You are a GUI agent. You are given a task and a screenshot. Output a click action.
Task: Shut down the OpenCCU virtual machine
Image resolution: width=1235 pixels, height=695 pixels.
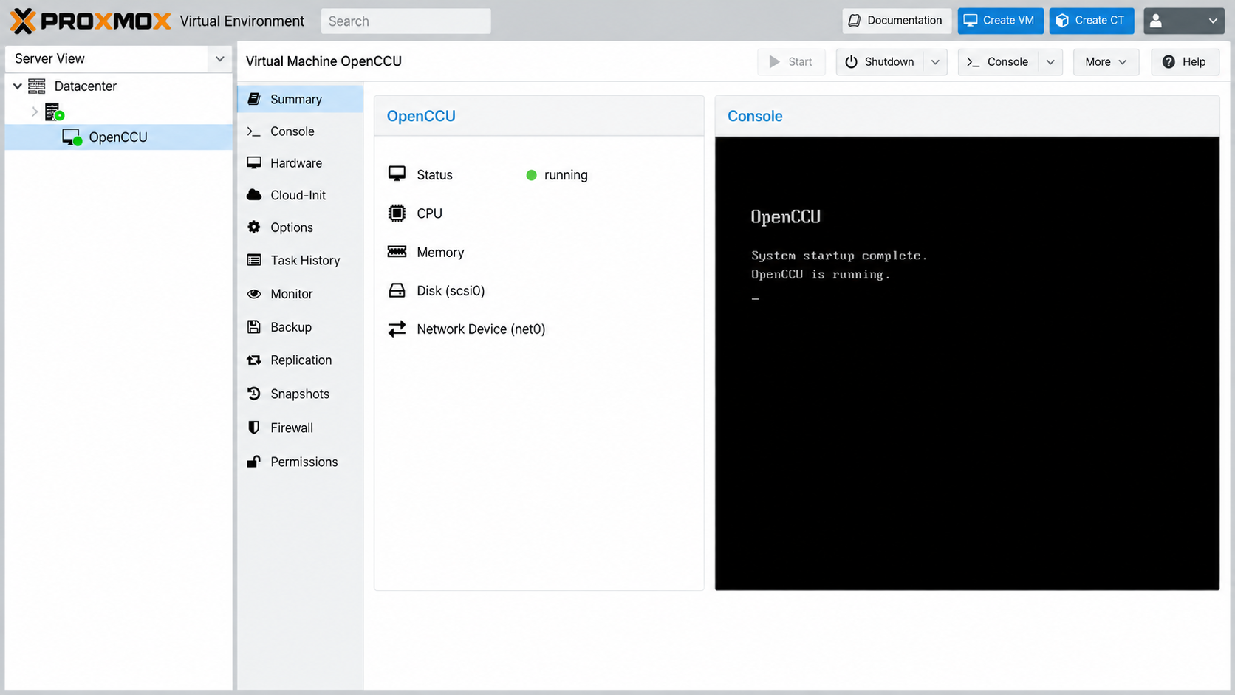tap(880, 62)
